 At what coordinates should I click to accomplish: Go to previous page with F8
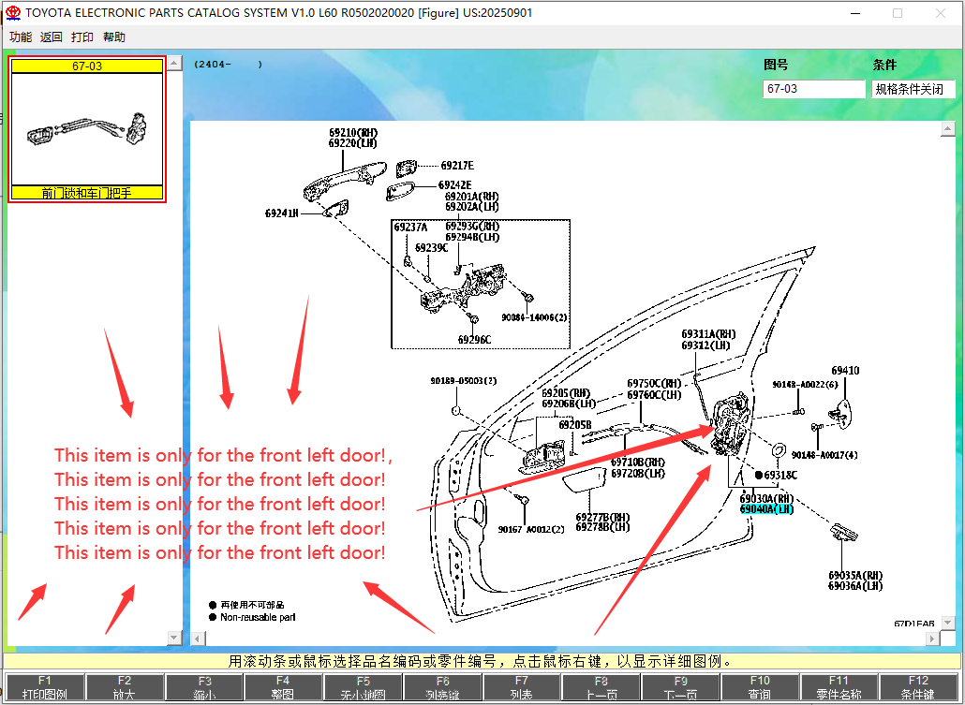point(601,687)
